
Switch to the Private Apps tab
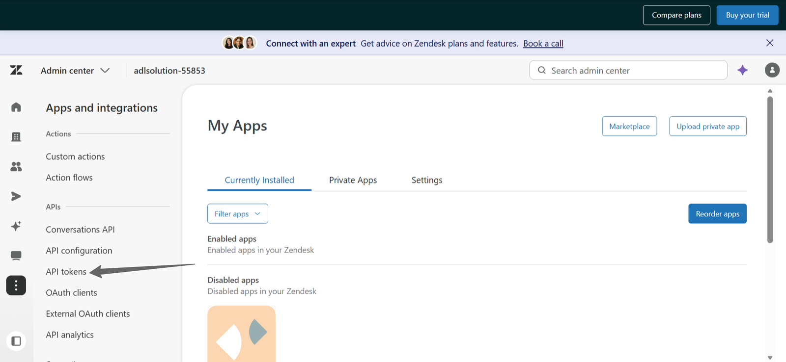click(x=353, y=180)
